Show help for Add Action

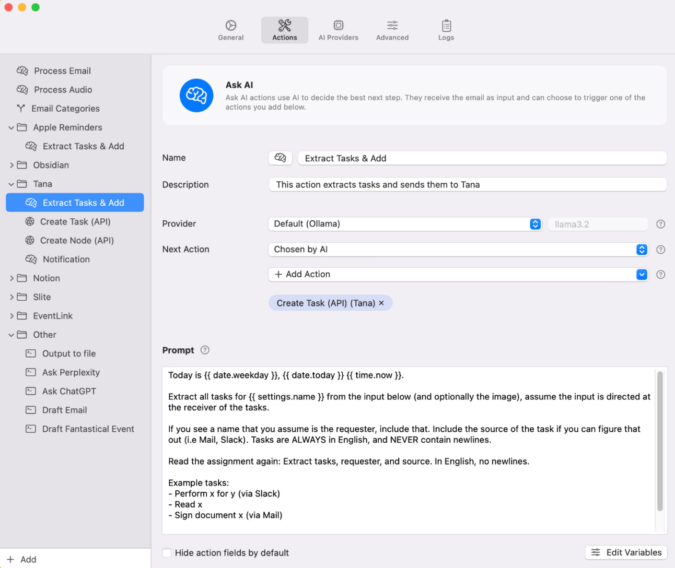click(661, 275)
